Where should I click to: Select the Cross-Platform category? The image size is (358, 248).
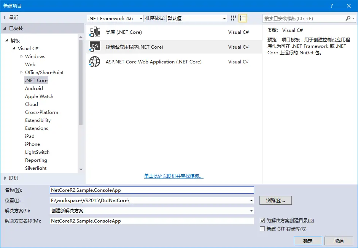tap(41, 112)
